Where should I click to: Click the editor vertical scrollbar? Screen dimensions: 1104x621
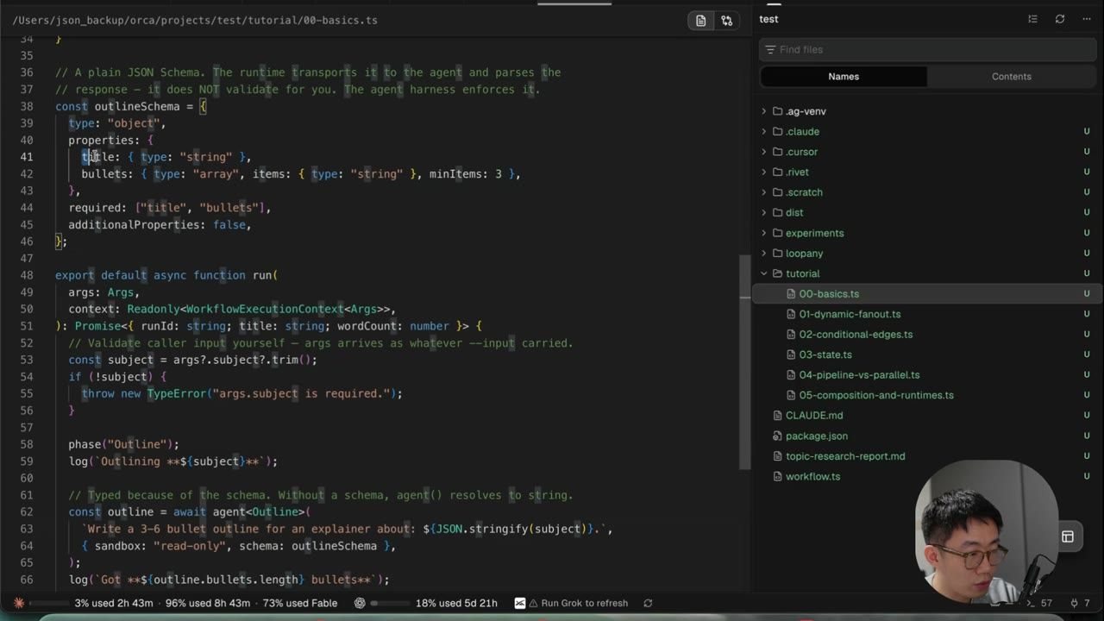[x=745, y=362]
